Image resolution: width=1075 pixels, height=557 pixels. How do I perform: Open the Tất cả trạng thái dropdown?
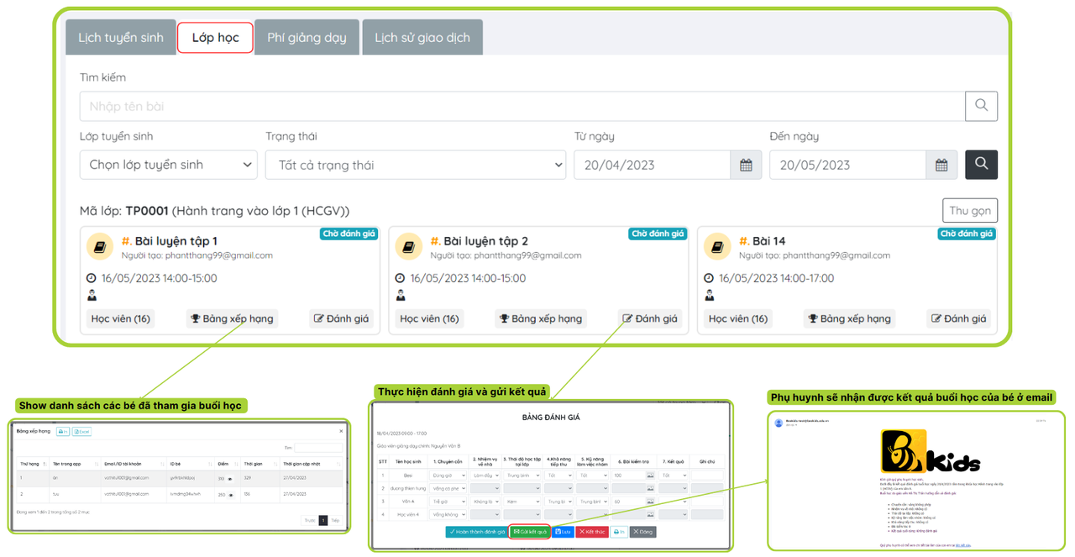(416, 166)
